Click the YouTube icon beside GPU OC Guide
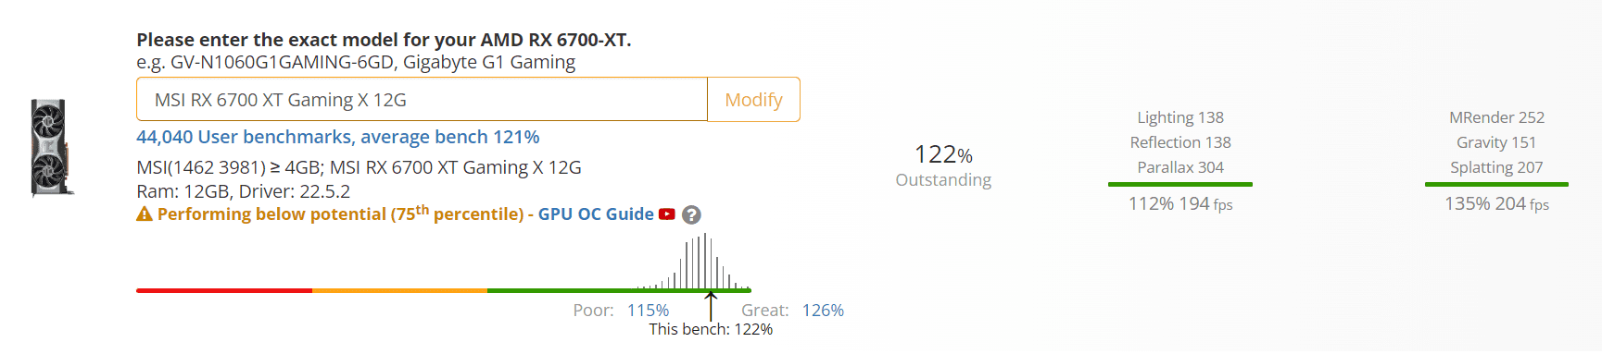This screenshot has height=354, width=1602. [x=667, y=214]
